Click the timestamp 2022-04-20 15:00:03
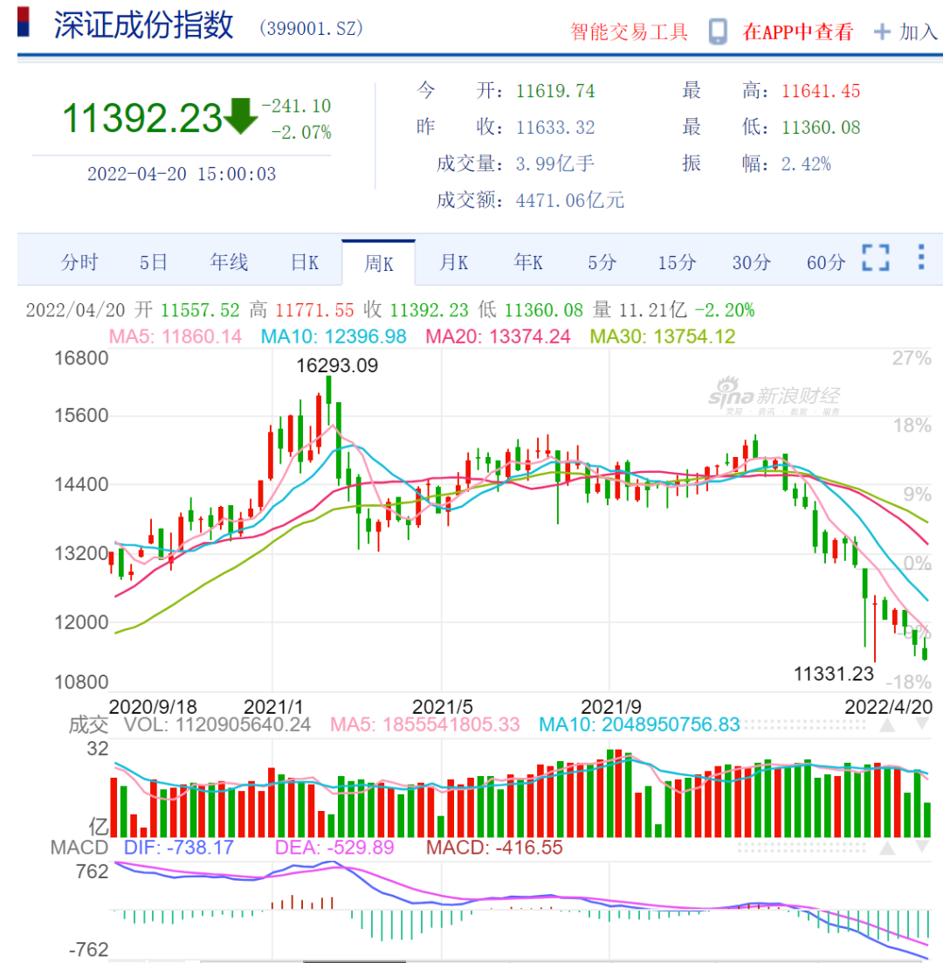This screenshot has height=963, width=943. 182,175
